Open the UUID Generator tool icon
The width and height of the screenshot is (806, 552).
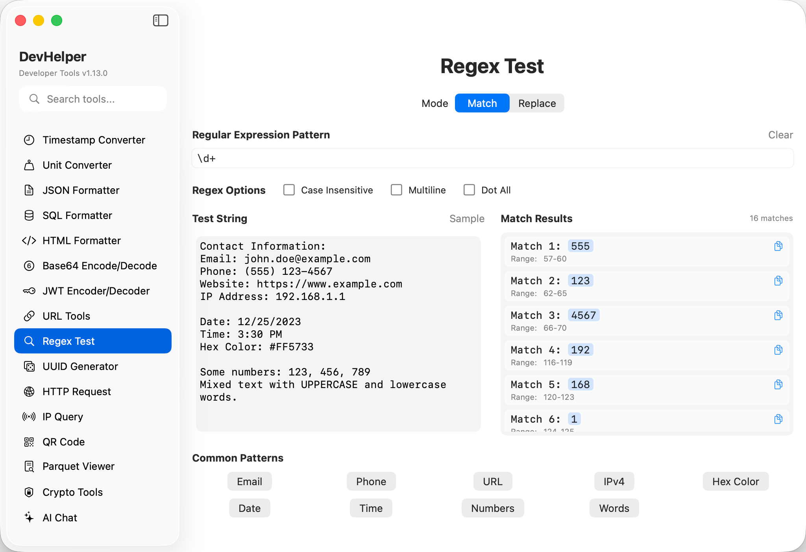29,366
